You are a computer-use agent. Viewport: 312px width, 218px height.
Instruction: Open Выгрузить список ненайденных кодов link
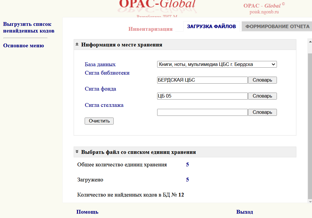[x=29, y=28]
